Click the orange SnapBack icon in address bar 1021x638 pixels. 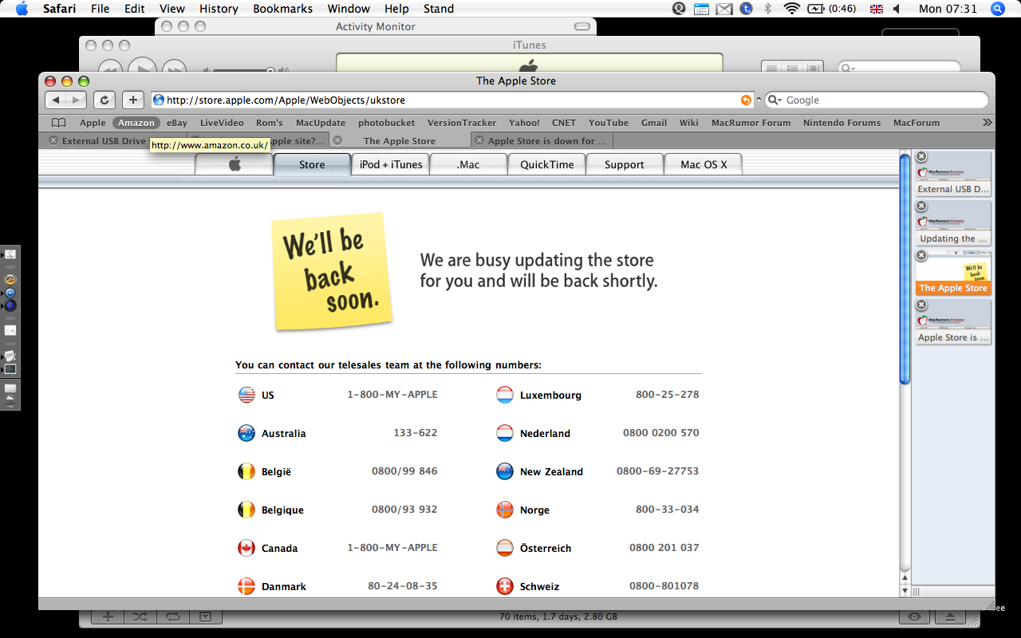pos(746,100)
